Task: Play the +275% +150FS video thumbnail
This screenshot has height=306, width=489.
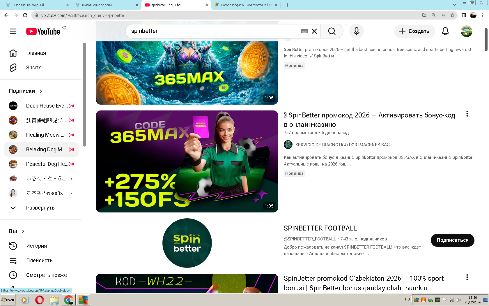Action: (x=187, y=161)
